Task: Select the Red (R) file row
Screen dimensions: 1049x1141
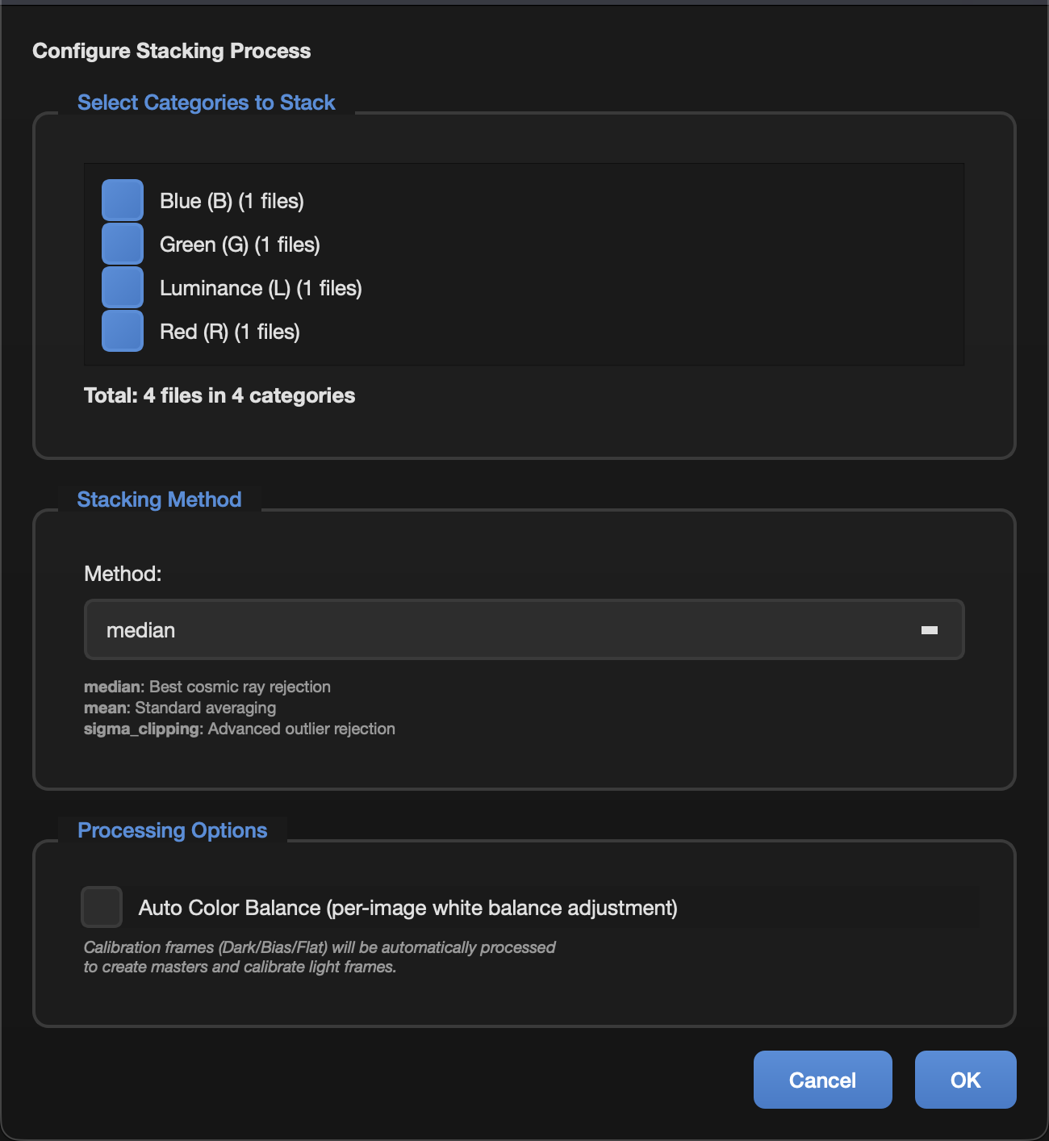Action: point(231,331)
